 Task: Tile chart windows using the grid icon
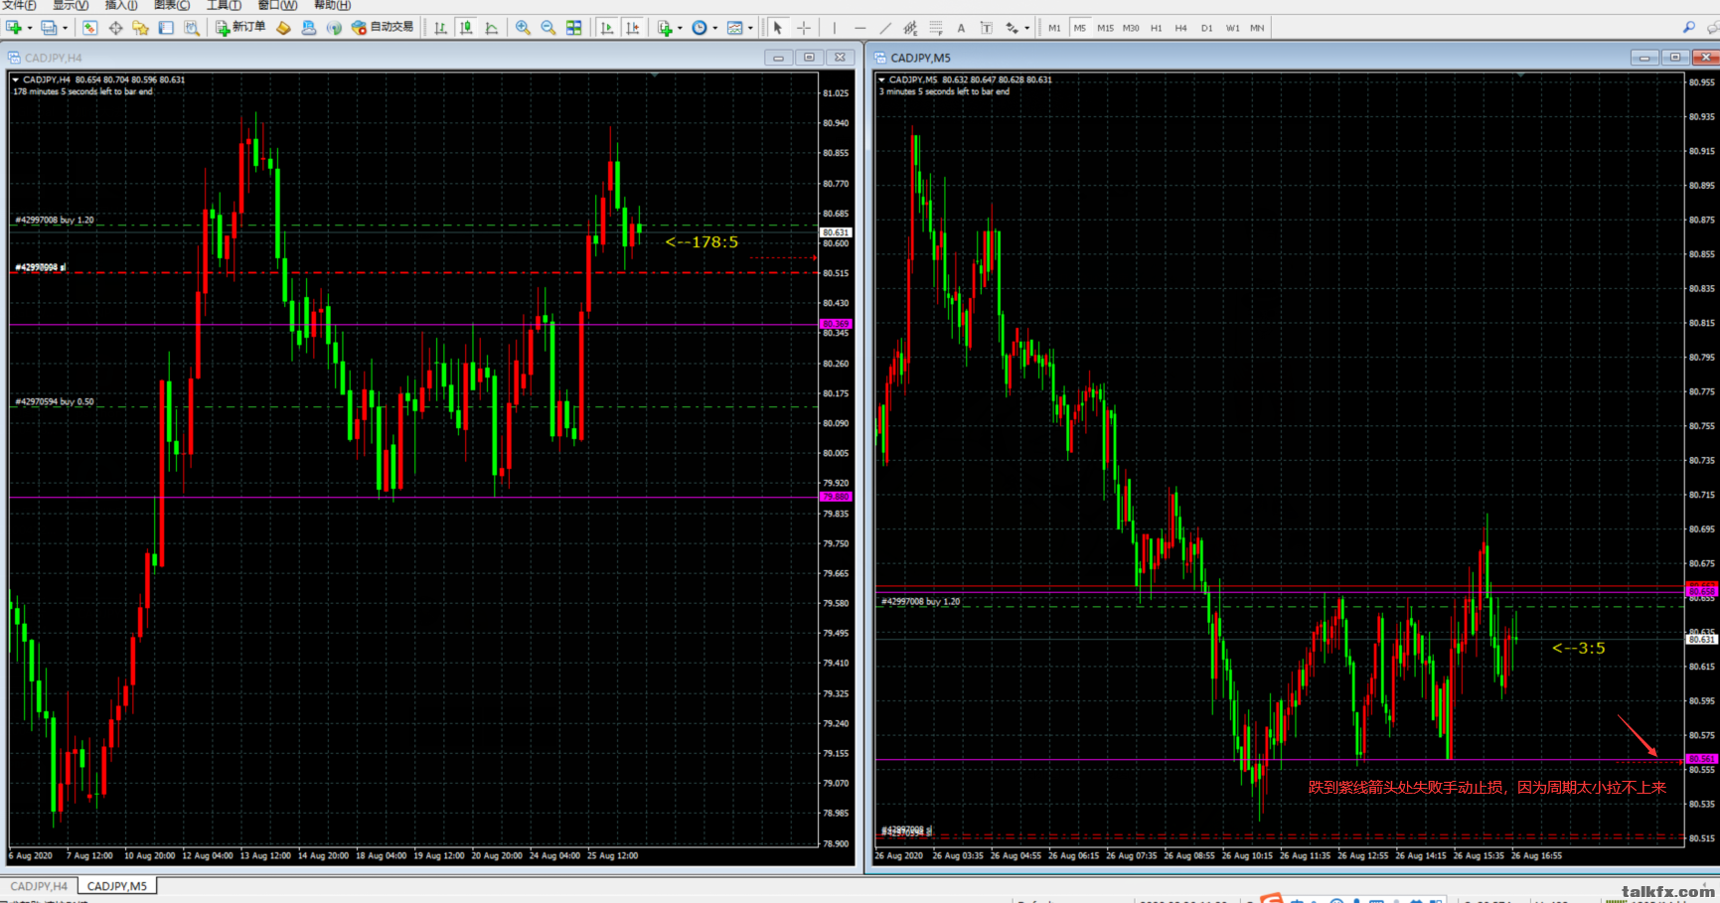pos(574,28)
